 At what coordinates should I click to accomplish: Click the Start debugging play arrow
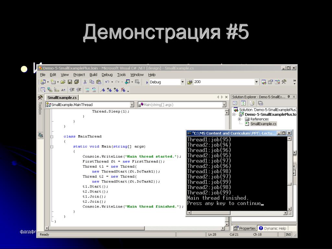coord(147,82)
